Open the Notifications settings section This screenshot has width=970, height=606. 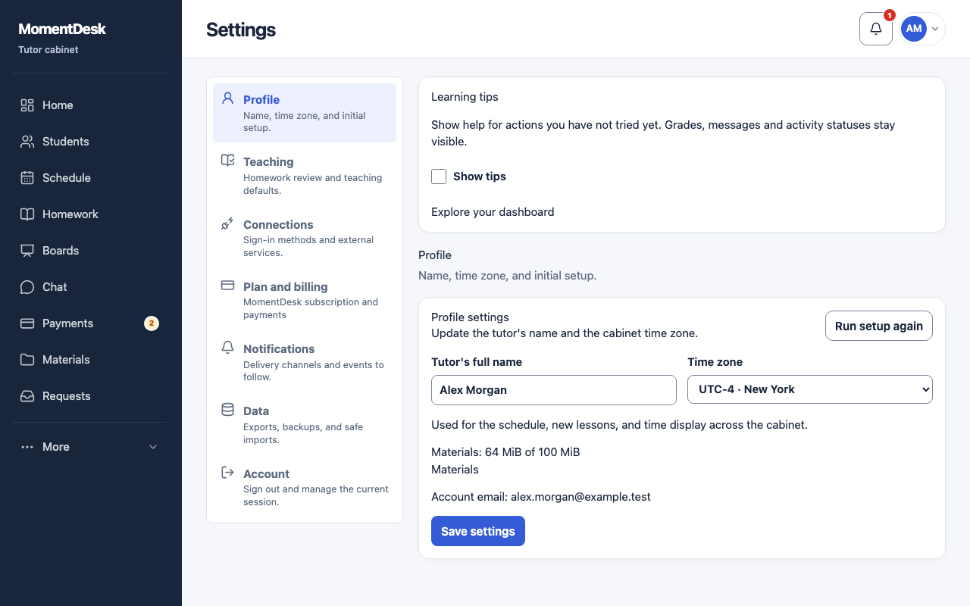[305, 362]
